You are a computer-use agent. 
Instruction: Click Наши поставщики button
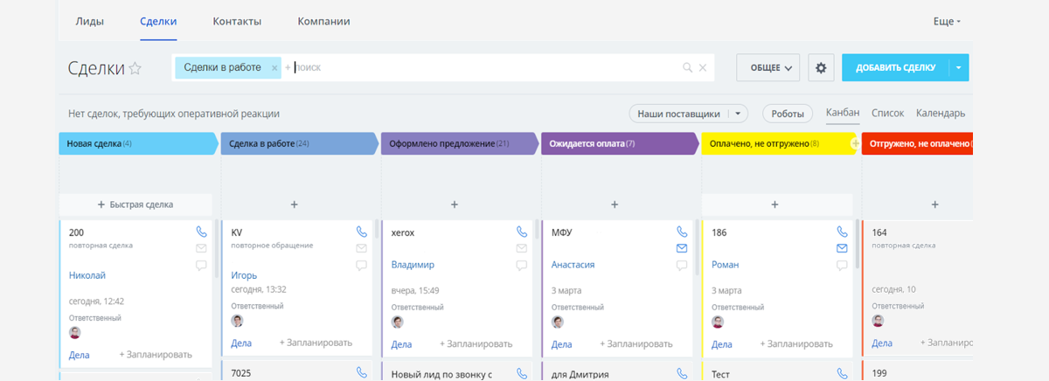679,114
